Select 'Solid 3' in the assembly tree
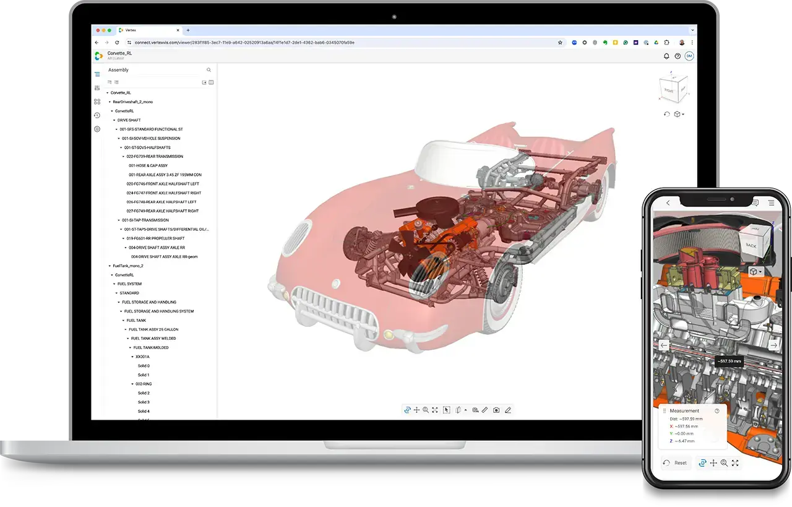The height and width of the screenshot is (507, 792). [x=144, y=402]
